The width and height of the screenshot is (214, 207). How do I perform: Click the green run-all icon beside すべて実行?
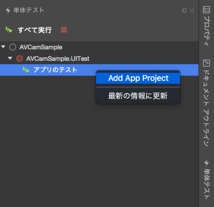coord(9,30)
